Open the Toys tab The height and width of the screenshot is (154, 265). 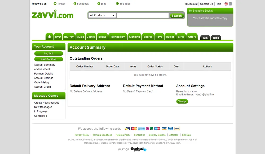tap(159, 37)
